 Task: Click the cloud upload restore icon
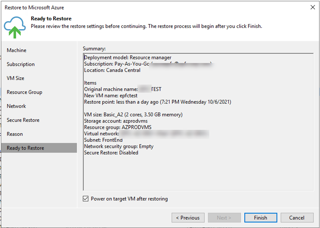(15, 27)
